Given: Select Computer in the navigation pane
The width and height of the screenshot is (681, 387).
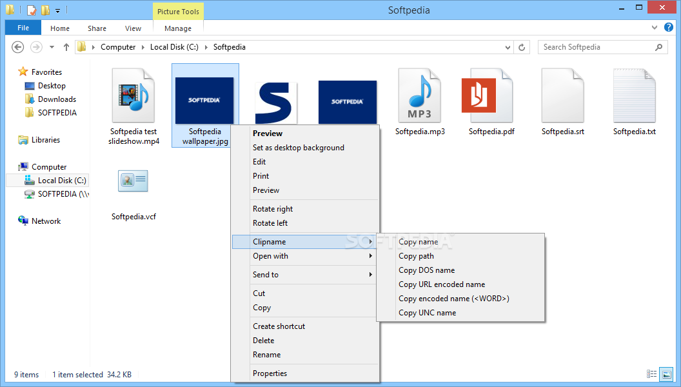Looking at the screenshot, I should click(x=49, y=167).
